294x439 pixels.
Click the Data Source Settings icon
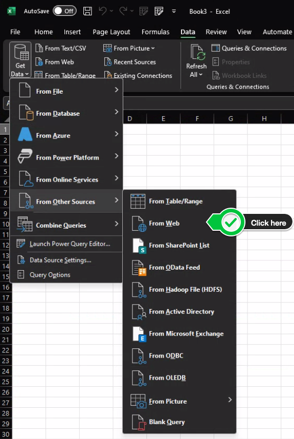21,260
